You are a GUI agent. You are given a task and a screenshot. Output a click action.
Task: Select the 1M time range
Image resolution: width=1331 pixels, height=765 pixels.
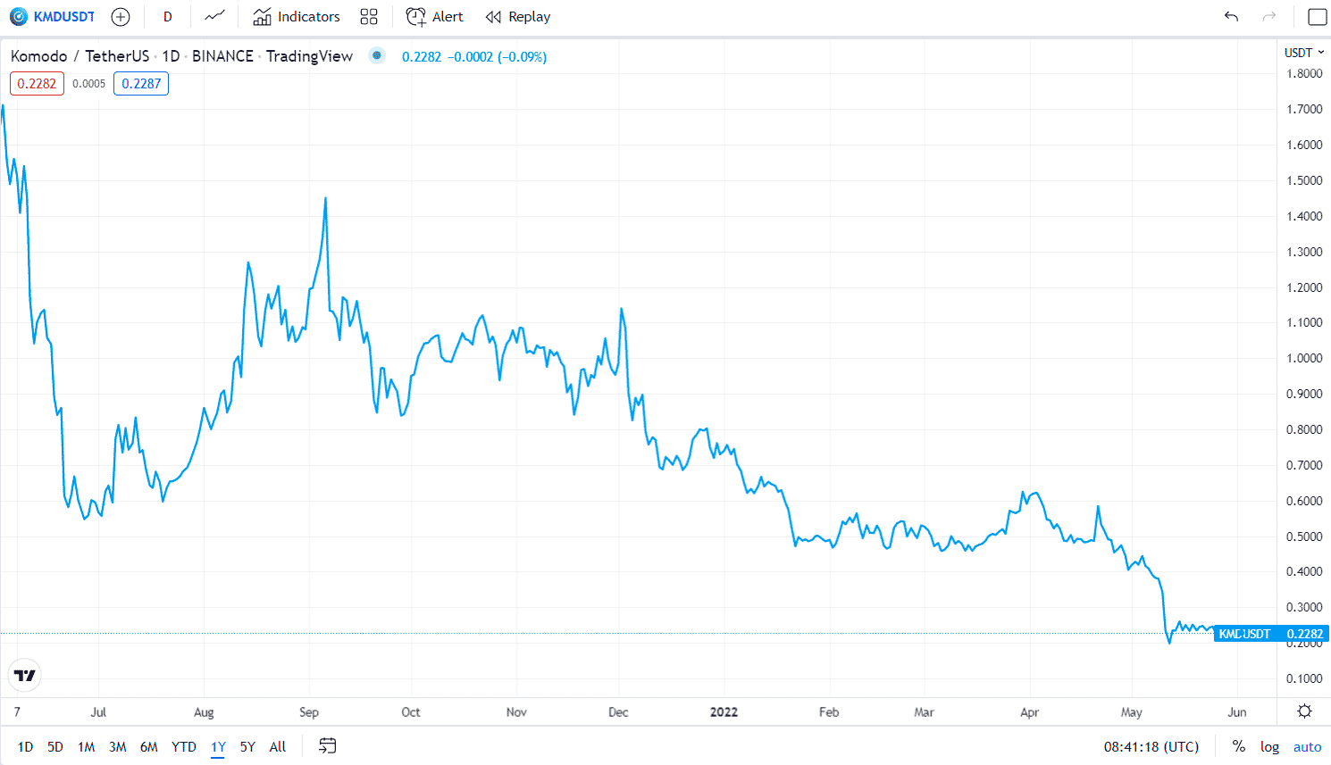[x=86, y=747]
